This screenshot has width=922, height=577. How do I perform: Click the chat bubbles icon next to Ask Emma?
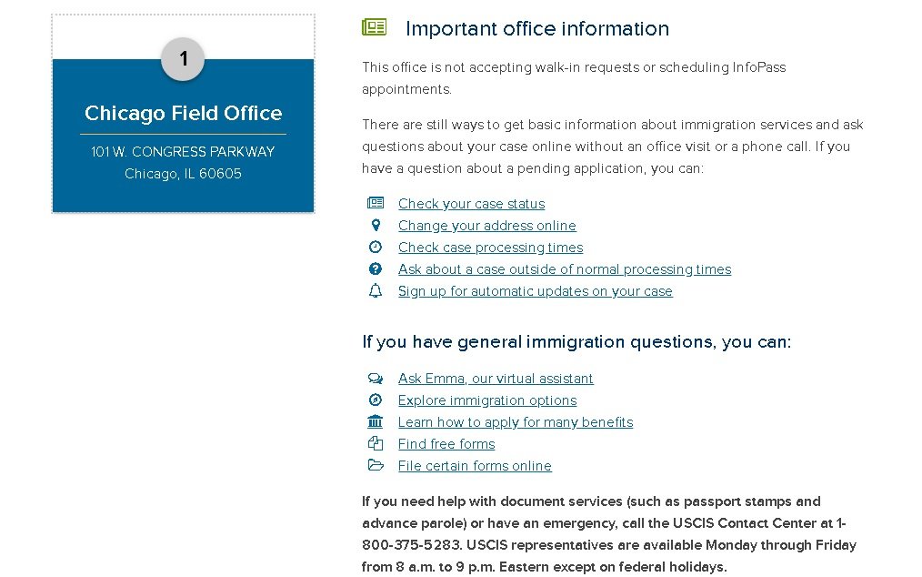(x=376, y=378)
